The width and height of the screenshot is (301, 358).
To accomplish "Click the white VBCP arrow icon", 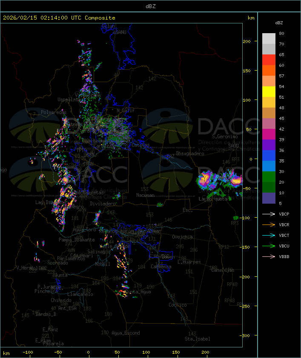I will point(269,214).
